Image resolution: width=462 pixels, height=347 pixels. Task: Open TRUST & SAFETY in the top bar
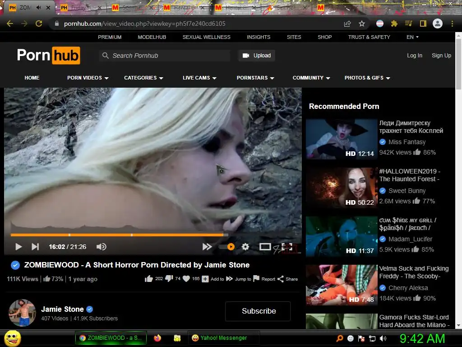[369, 37]
